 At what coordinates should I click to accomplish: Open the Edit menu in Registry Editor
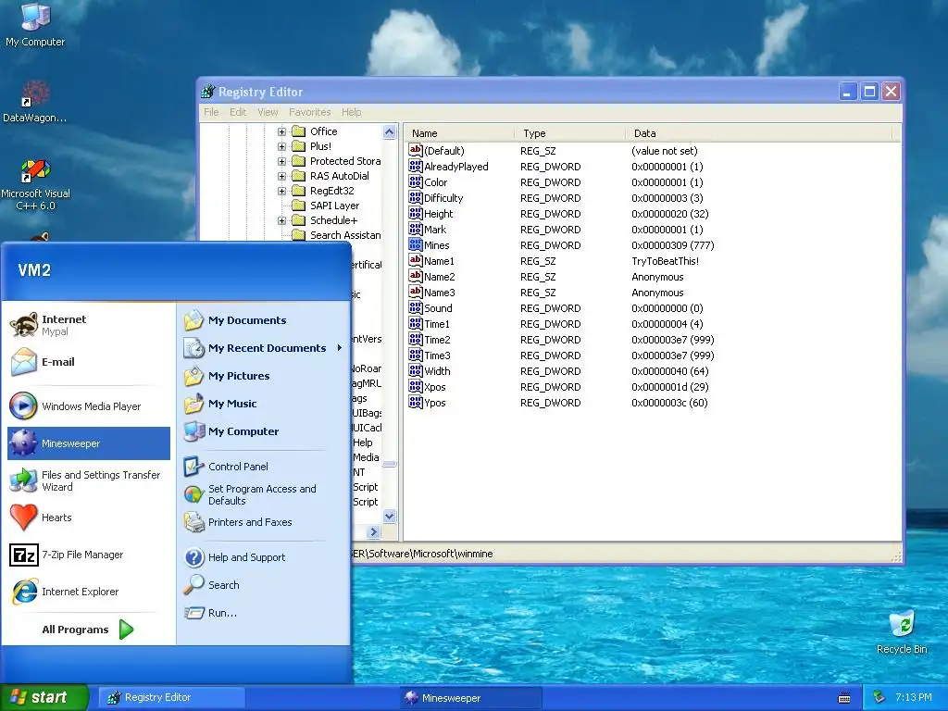tap(238, 112)
